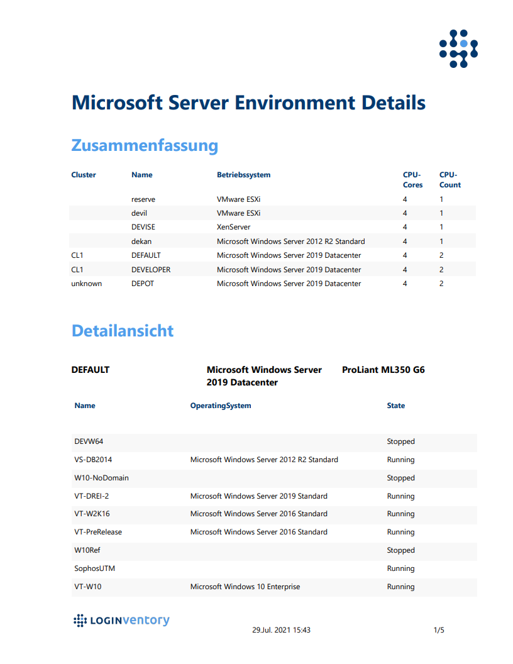This screenshot has width=513, height=664.
Task: Click the CPU-Cores column header
Action: pos(412,180)
